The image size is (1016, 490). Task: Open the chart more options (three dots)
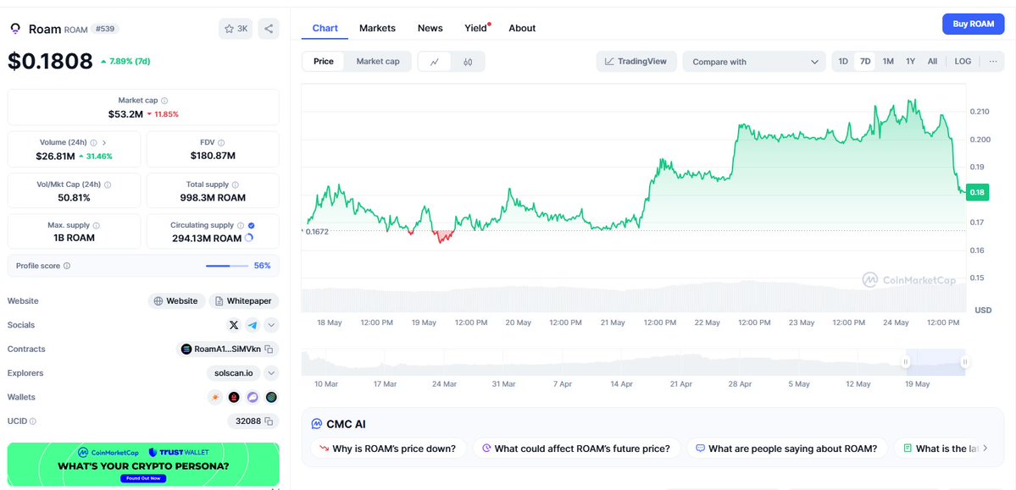click(992, 62)
